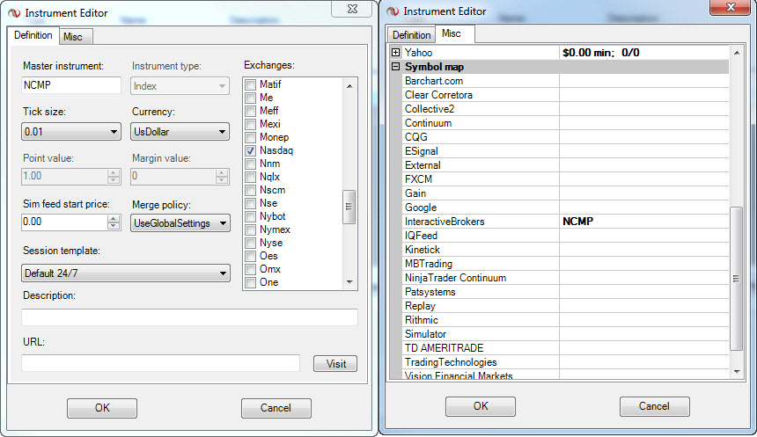Check the Nybot exchange
This screenshot has width=757, height=437.
[x=250, y=216]
